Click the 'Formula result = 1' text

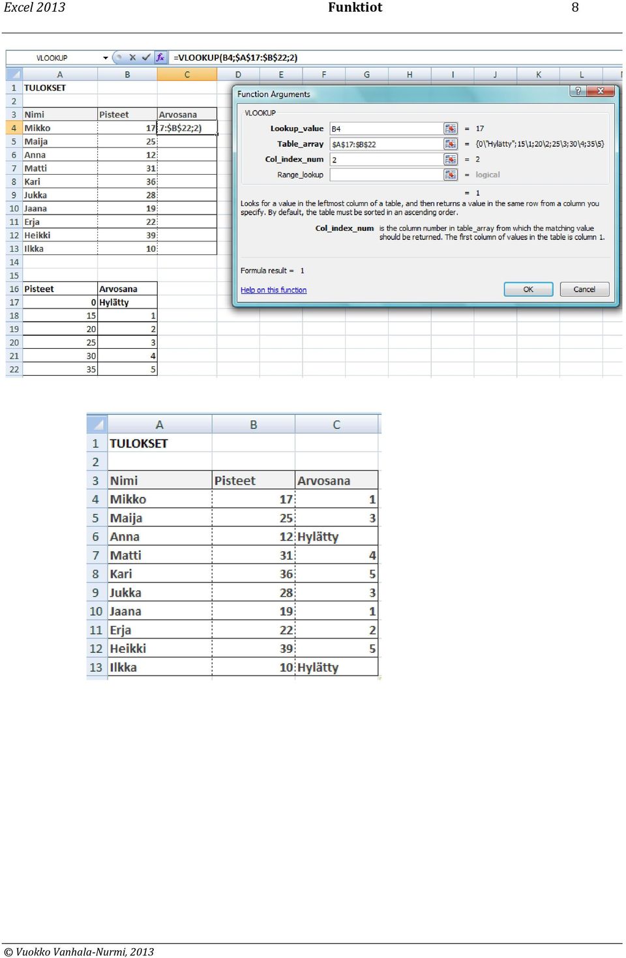pyautogui.click(x=273, y=271)
